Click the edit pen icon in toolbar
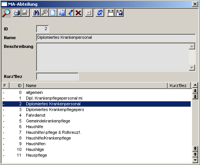The image size is (200, 165). [x=70, y=13]
